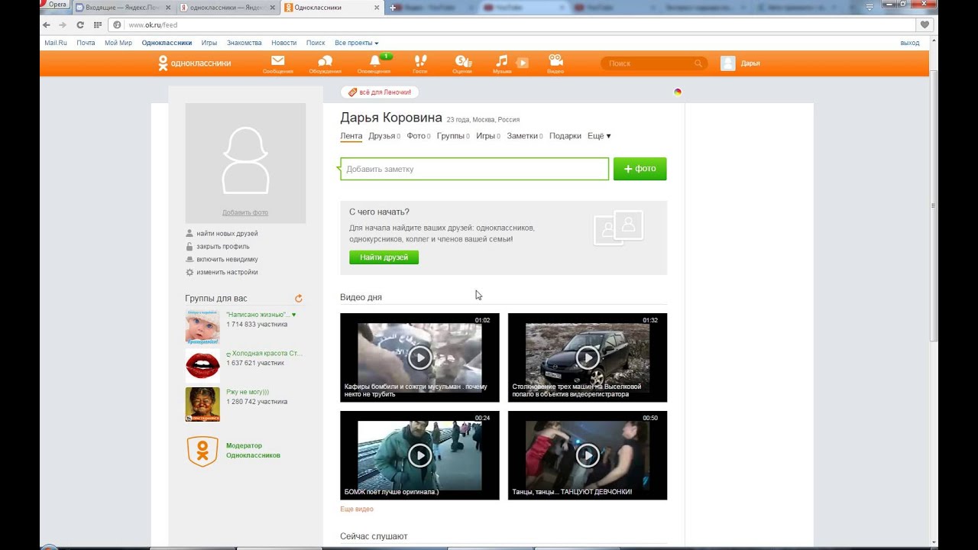The width and height of the screenshot is (978, 550).
Task: Click Модератор Одноклассников shield icon
Action: tap(202, 451)
